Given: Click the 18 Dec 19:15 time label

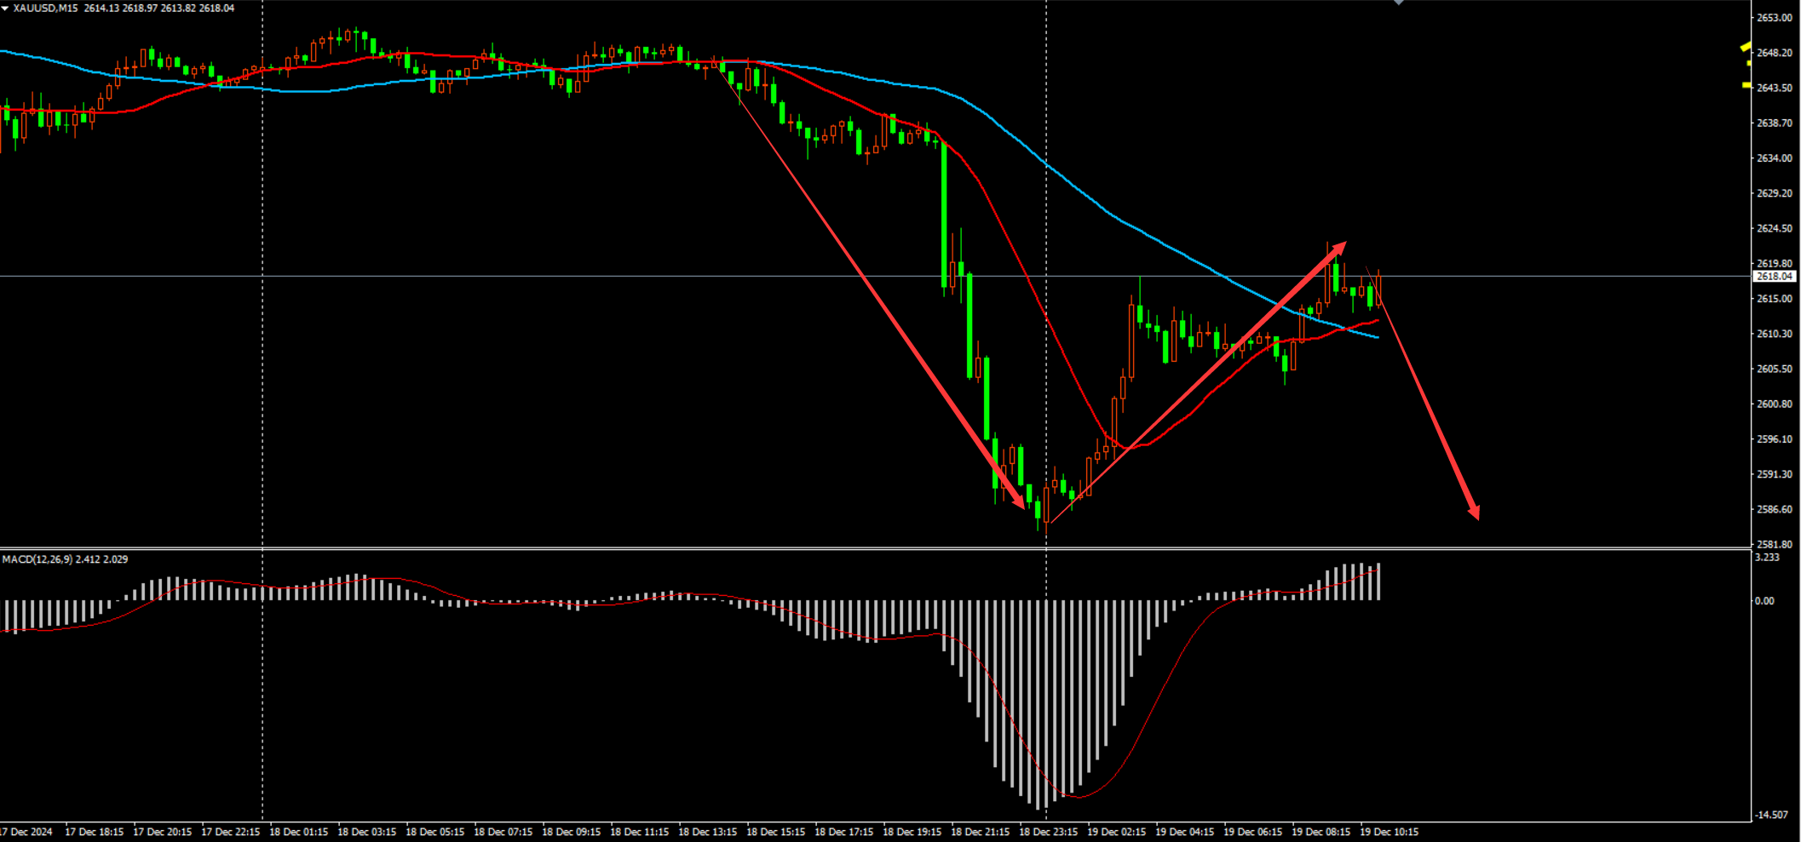Looking at the screenshot, I should (x=912, y=832).
